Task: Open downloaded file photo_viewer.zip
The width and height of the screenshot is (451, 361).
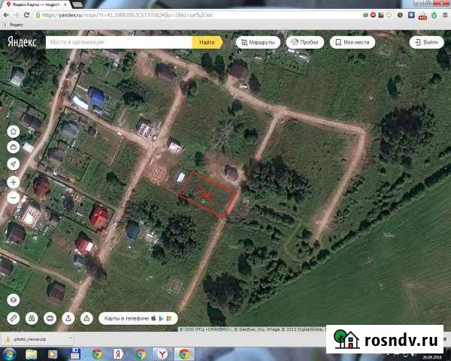Action: coord(30,339)
